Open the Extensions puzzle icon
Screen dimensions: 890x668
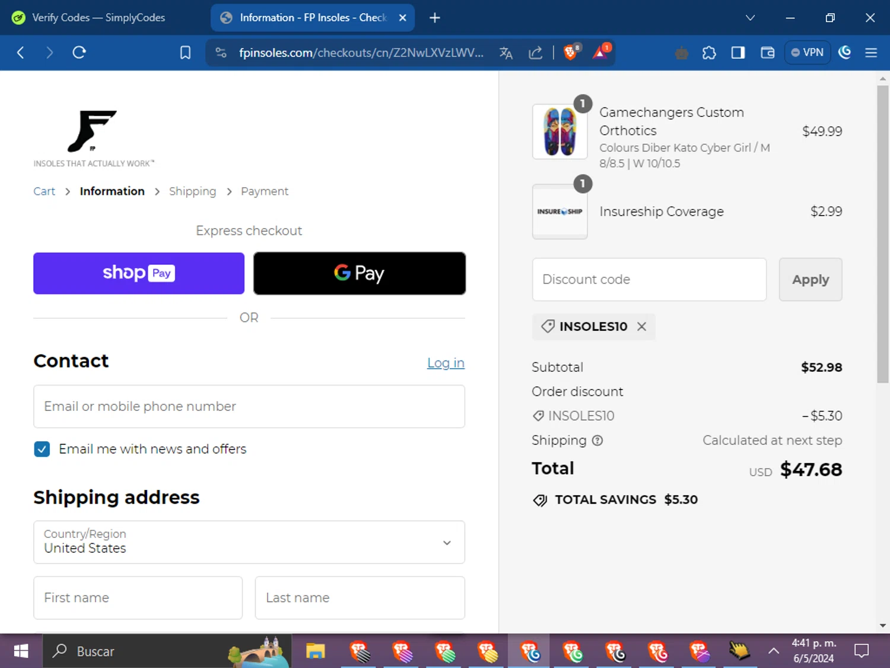point(709,53)
